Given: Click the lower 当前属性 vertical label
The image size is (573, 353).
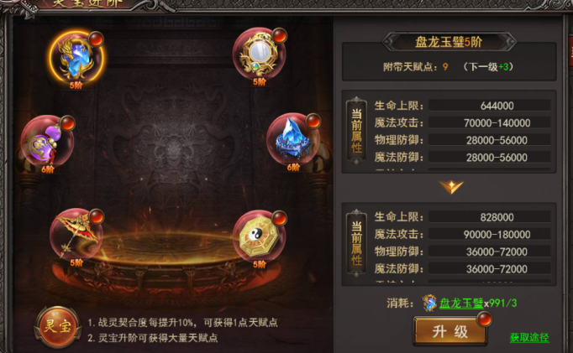Looking at the screenshot, I should [356, 243].
